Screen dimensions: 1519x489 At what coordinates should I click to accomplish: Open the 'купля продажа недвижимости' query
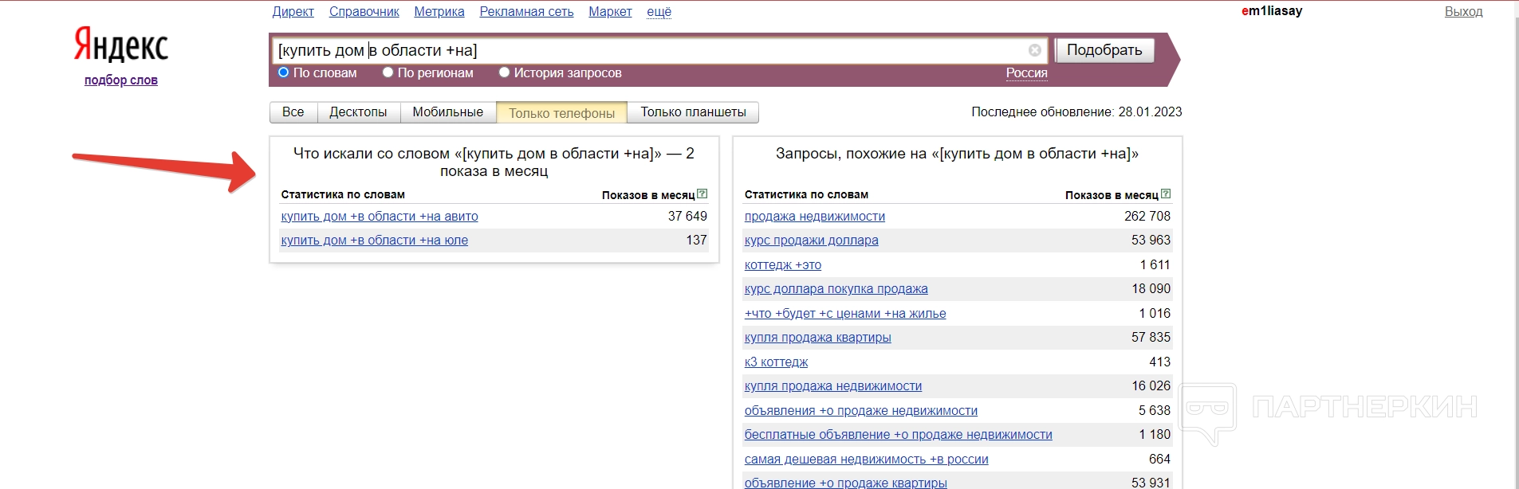(x=833, y=386)
